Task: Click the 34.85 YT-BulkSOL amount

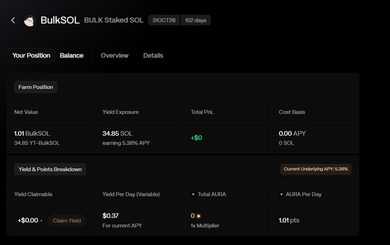Action: 37,143
